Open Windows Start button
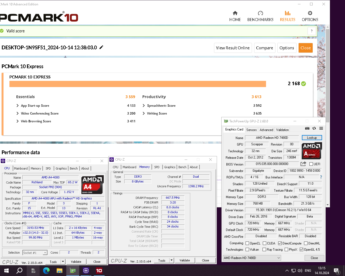This screenshot has height=276, width=345. click(x=6, y=271)
